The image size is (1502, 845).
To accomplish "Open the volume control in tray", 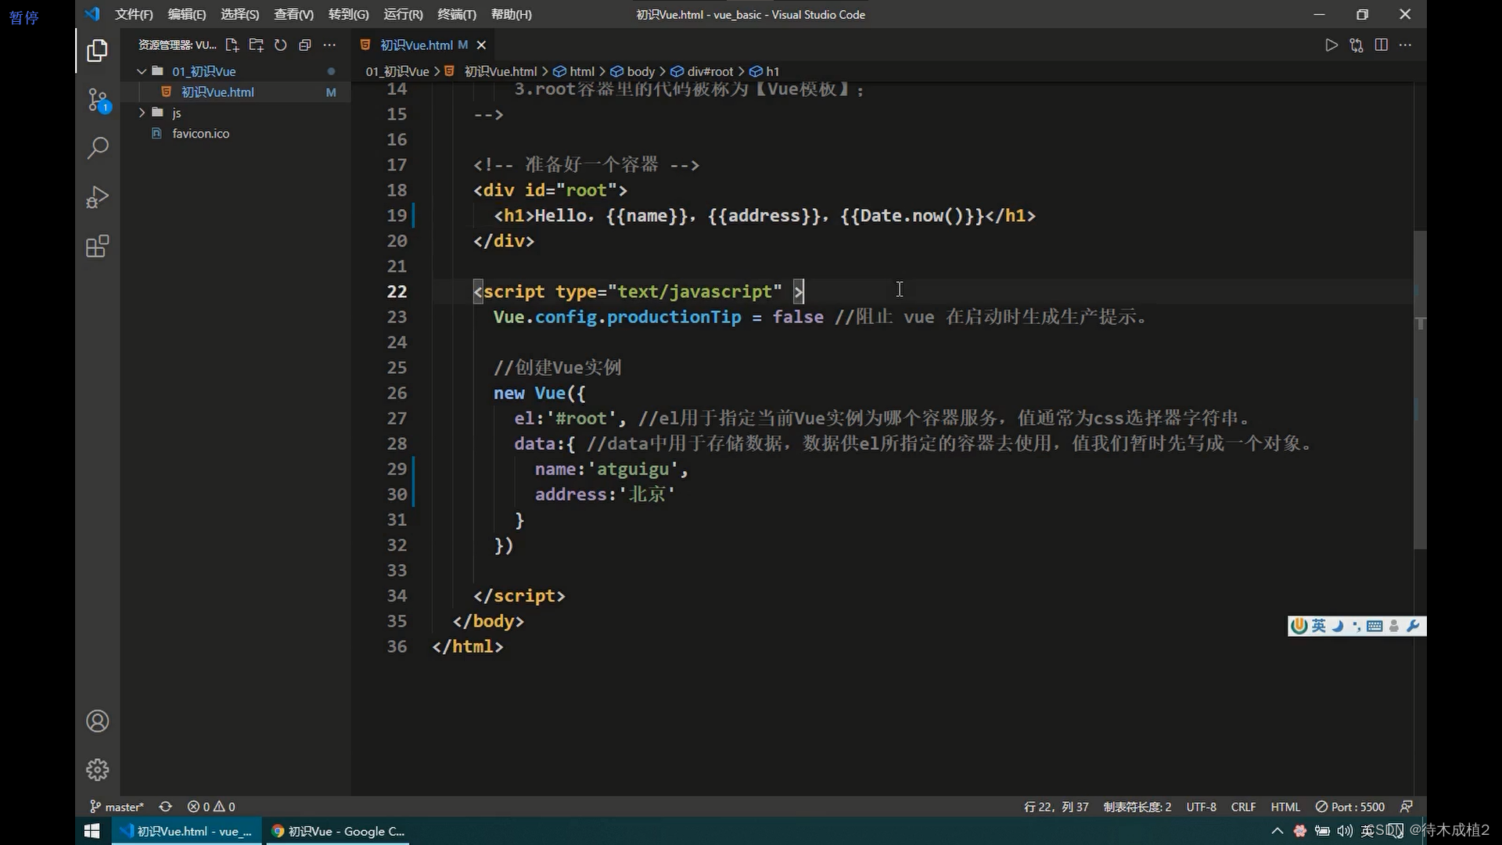I will coord(1345,831).
